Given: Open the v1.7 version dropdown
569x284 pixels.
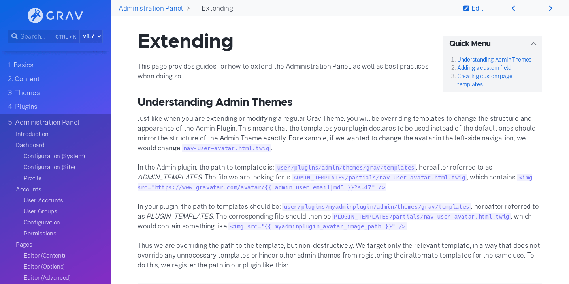Looking at the screenshot, I should tap(91, 36).
